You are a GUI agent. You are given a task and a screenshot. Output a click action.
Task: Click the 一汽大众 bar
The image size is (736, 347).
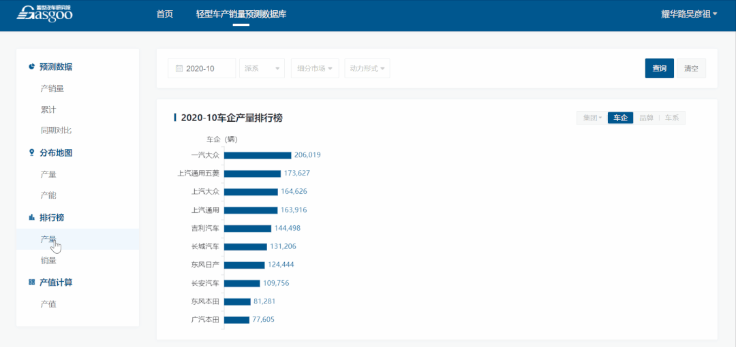tap(258, 155)
